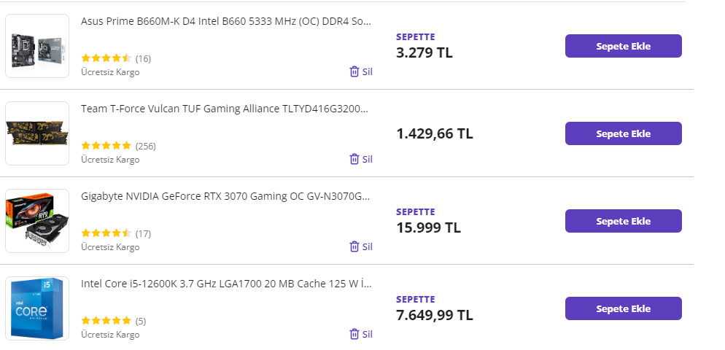
Task: Click trash icon for Asus Prime B660M-K motherboard
Action: point(354,71)
